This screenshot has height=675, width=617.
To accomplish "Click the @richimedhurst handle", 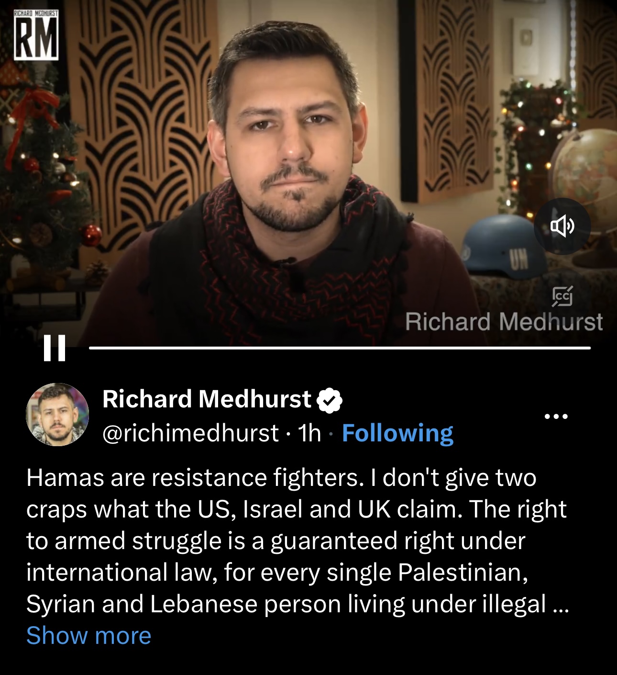I will pos(190,433).
